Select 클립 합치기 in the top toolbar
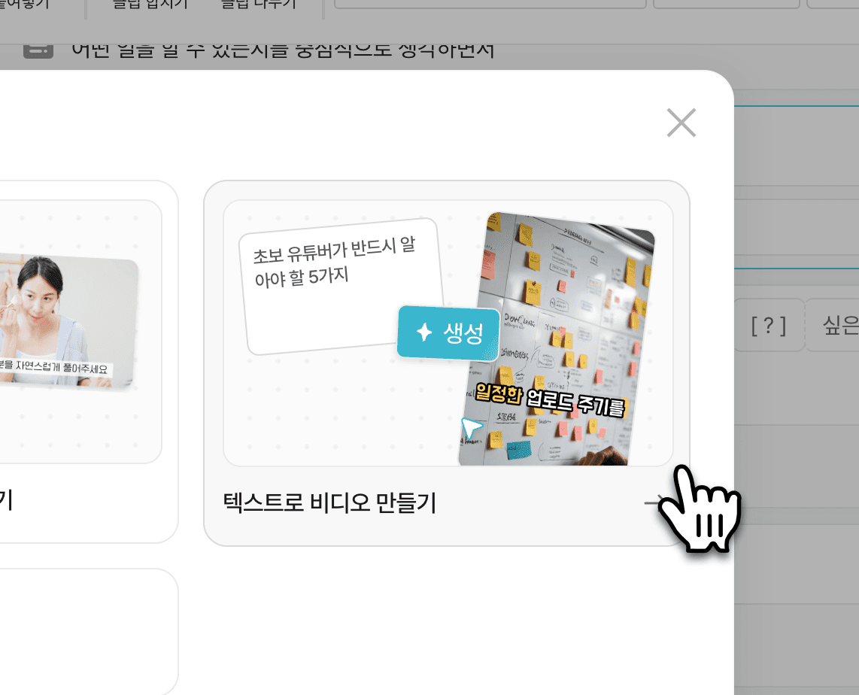859x695 pixels. (150, 5)
